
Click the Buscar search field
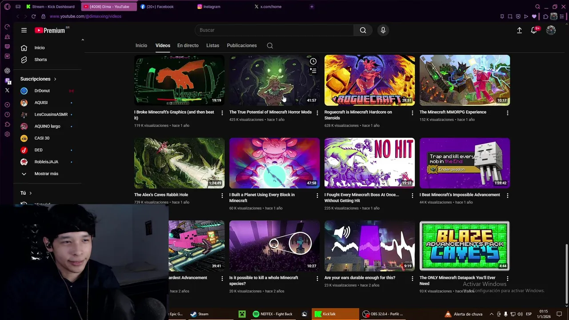[274, 30]
